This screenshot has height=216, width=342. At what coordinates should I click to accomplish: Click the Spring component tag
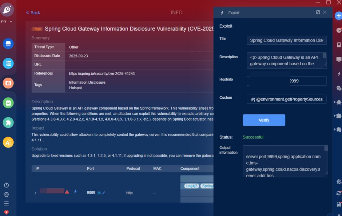[x=207, y=186]
